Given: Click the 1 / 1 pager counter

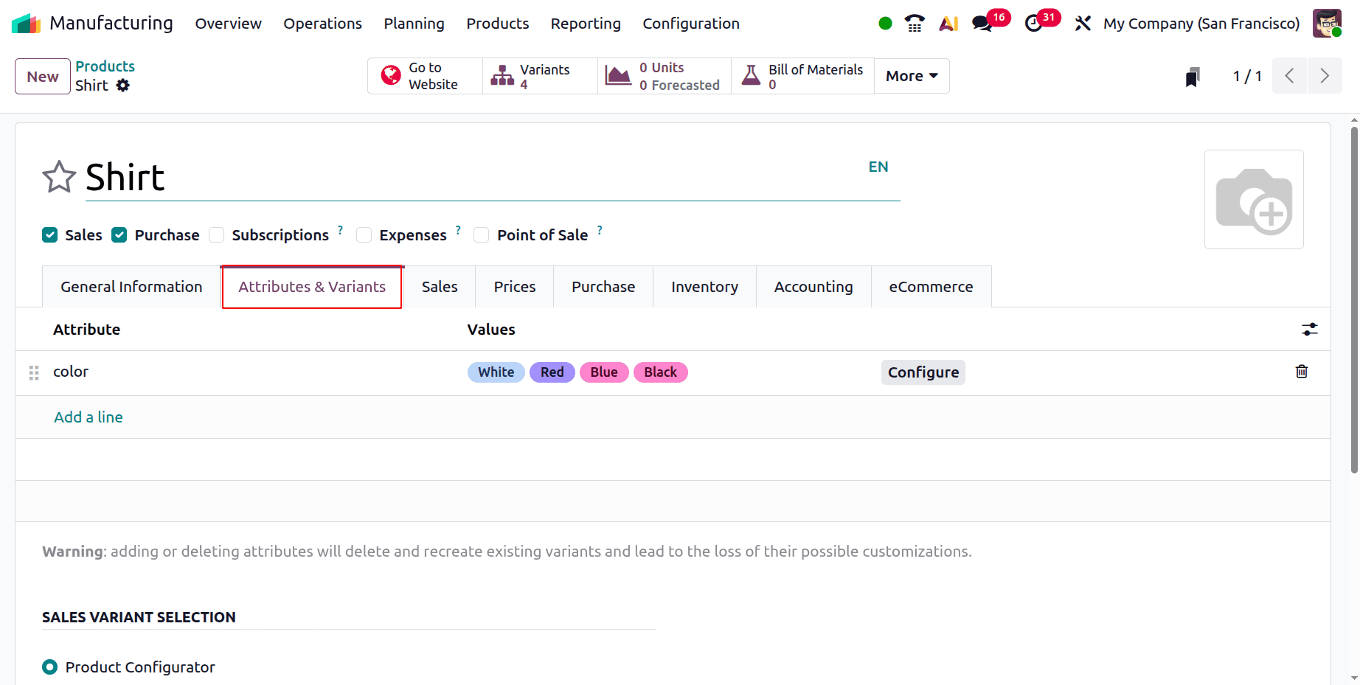Looking at the screenshot, I should click(1247, 76).
